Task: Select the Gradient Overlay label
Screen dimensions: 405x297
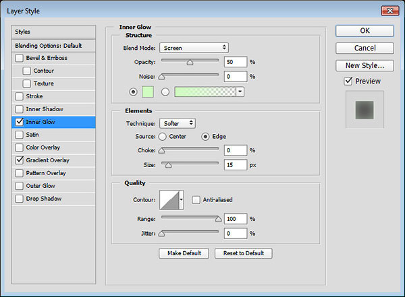Action: coord(48,160)
